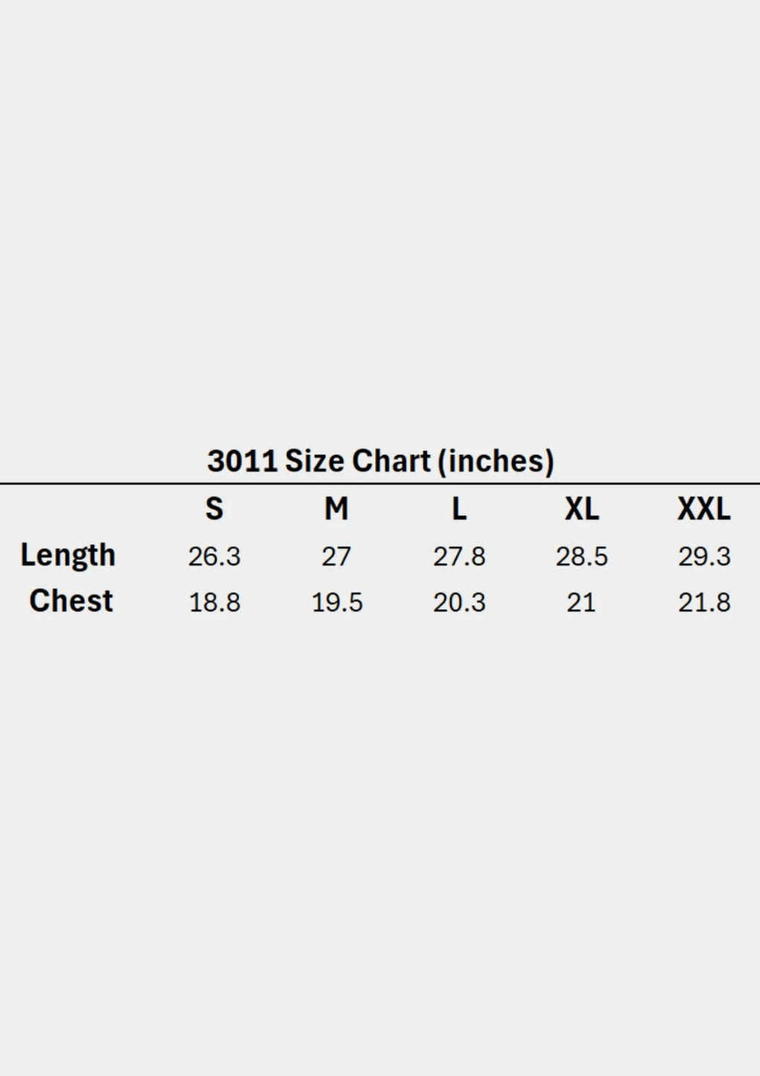Viewport: 760px width, 1076px height.
Task: Select the length value 27 for M
Action: (336, 556)
